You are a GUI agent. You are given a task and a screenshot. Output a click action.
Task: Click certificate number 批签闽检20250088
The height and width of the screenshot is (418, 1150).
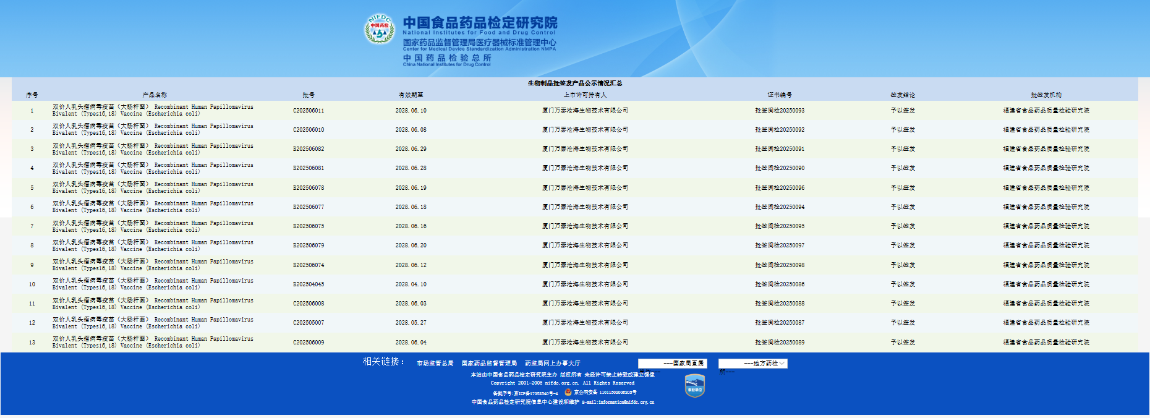click(780, 304)
